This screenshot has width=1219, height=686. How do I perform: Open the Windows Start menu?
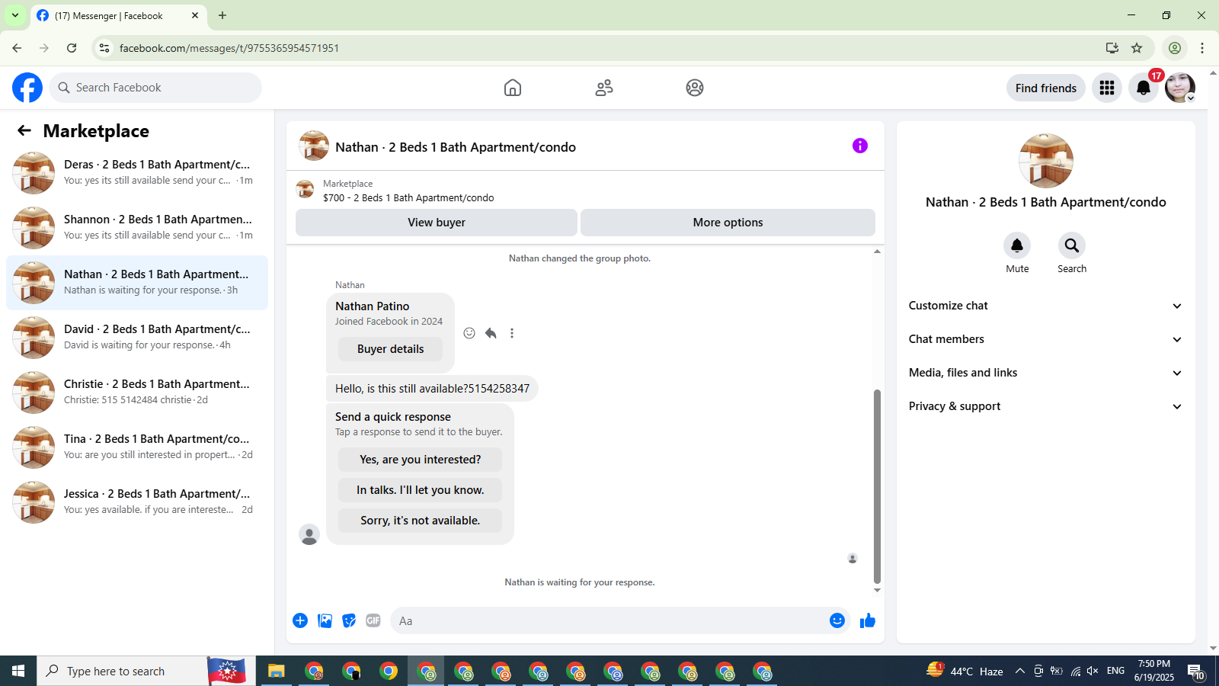coord(18,672)
